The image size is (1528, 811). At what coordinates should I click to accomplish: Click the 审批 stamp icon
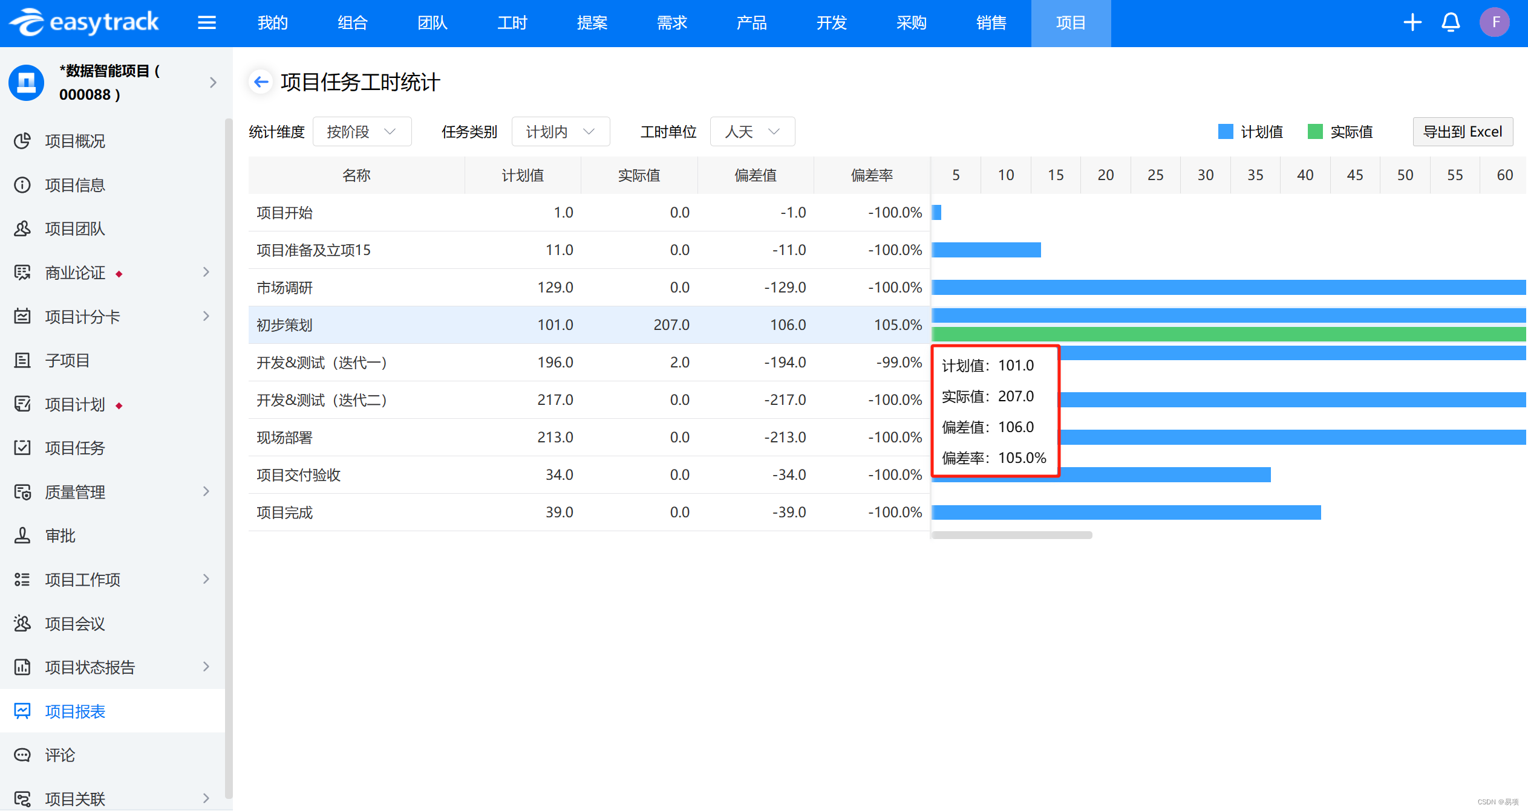22,535
